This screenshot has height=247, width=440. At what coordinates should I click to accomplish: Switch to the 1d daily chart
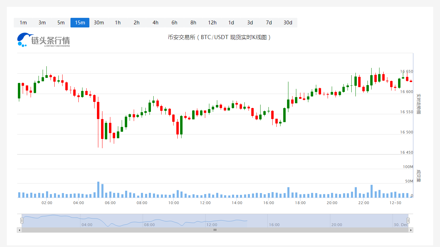click(231, 23)
